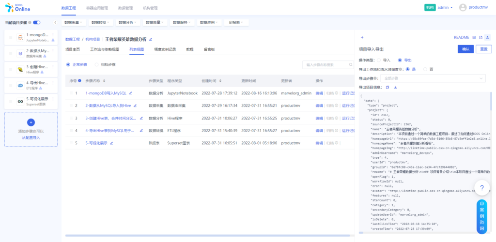Open the 数据采集 dropdown menu
Viewport: 496px width, 242px height.
[74, 23]
